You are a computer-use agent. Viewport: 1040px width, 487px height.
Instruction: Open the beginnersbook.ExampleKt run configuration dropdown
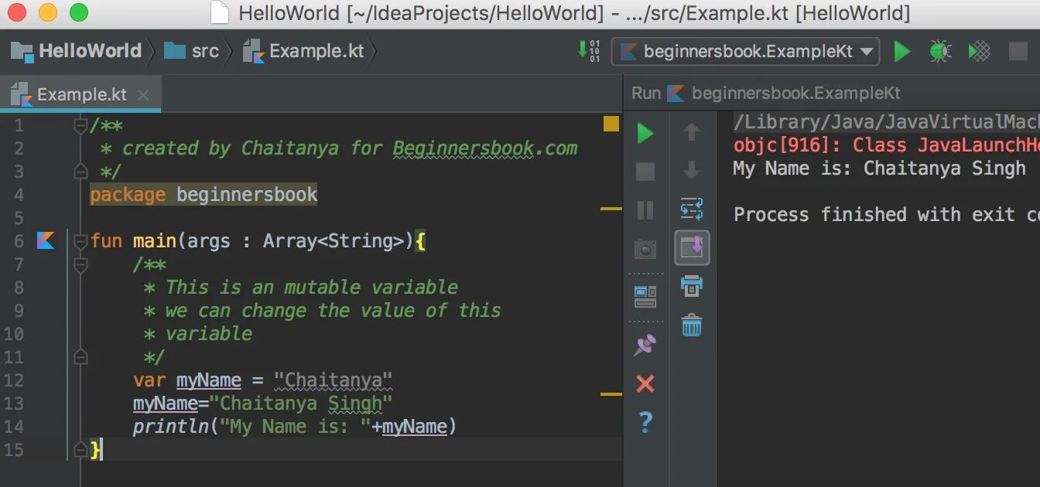(x=745, y=52)
